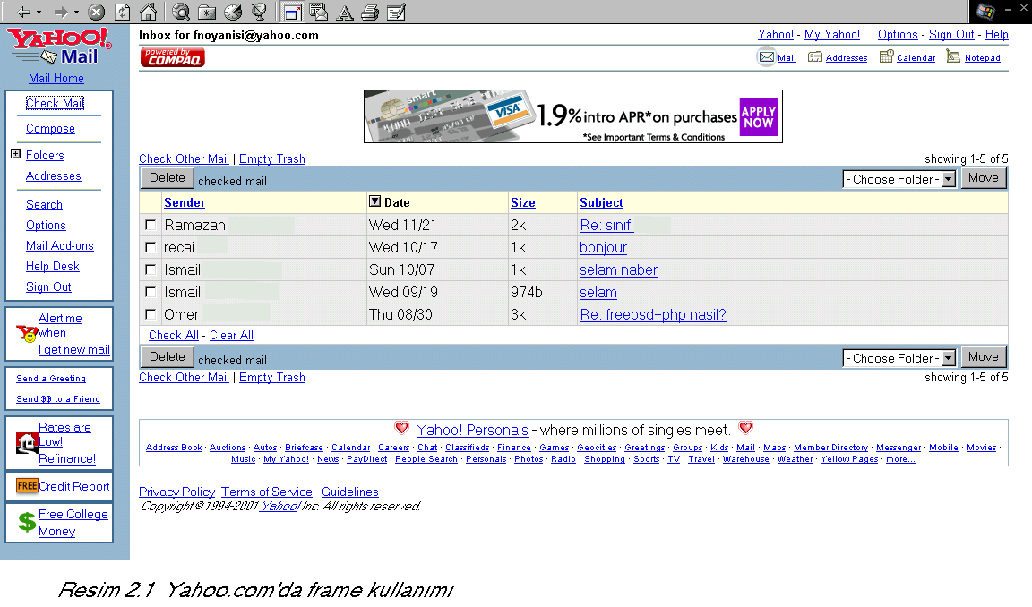1032x607 pixels.
Task: Print the page with the printer icon
Action: (371, 12)
